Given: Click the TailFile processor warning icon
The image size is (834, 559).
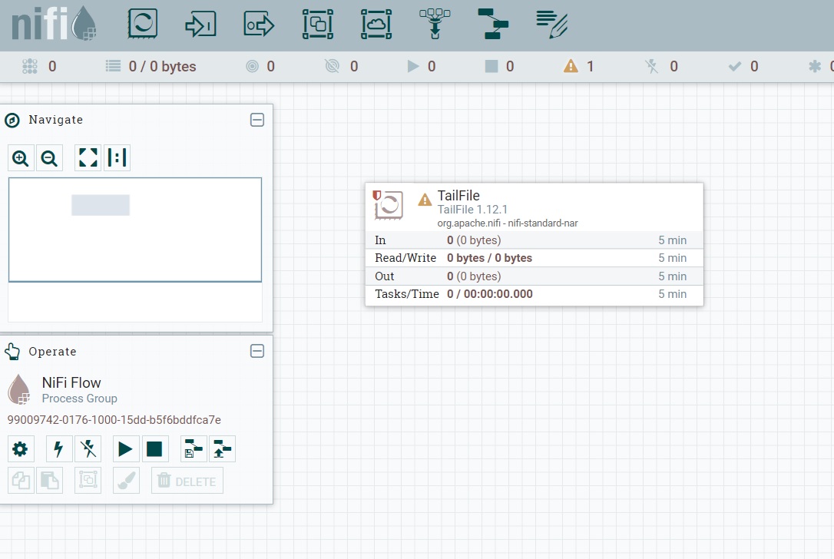Looking at the screenshot, I should pyautogui.click(x=425, y=200).
